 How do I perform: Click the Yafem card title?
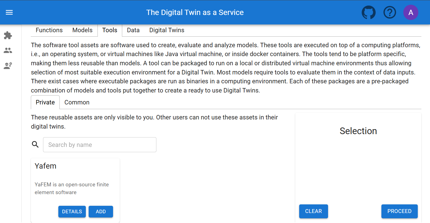click(46, 166)
